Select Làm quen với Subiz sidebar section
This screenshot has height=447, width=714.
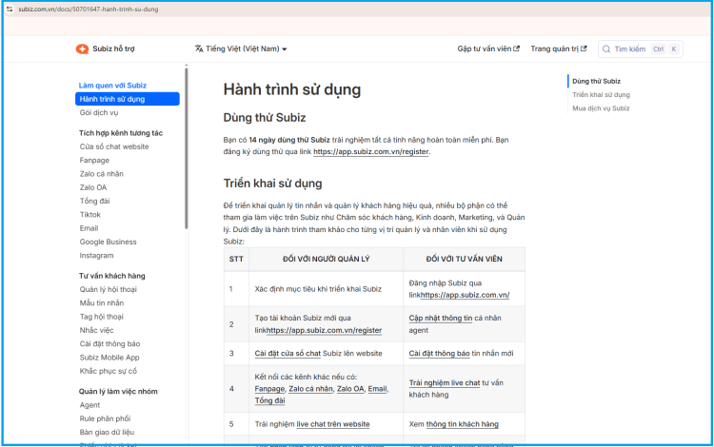tap(112, 86)
